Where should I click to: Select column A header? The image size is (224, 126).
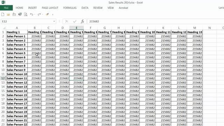pos(17,28)
